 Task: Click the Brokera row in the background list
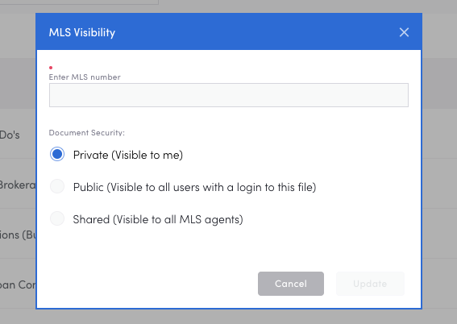coord(18,184)
